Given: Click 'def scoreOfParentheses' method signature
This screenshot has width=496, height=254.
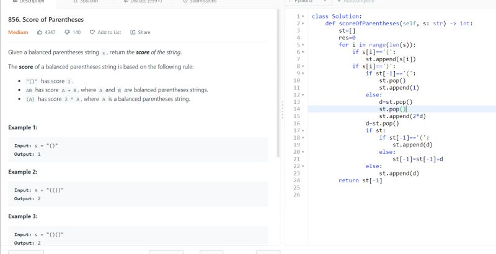Looking at the screenshot, I should (x=399, y=23).
